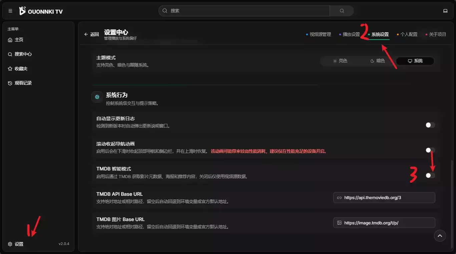Image resolution: width=456 pixels, height=254 pixels.
Task: Toggle 滚动收起导航动画 switch
Action: click(x=430, y=150)
